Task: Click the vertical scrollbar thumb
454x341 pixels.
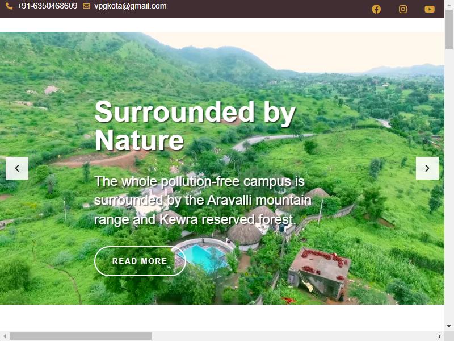Action: pos(449,30)
